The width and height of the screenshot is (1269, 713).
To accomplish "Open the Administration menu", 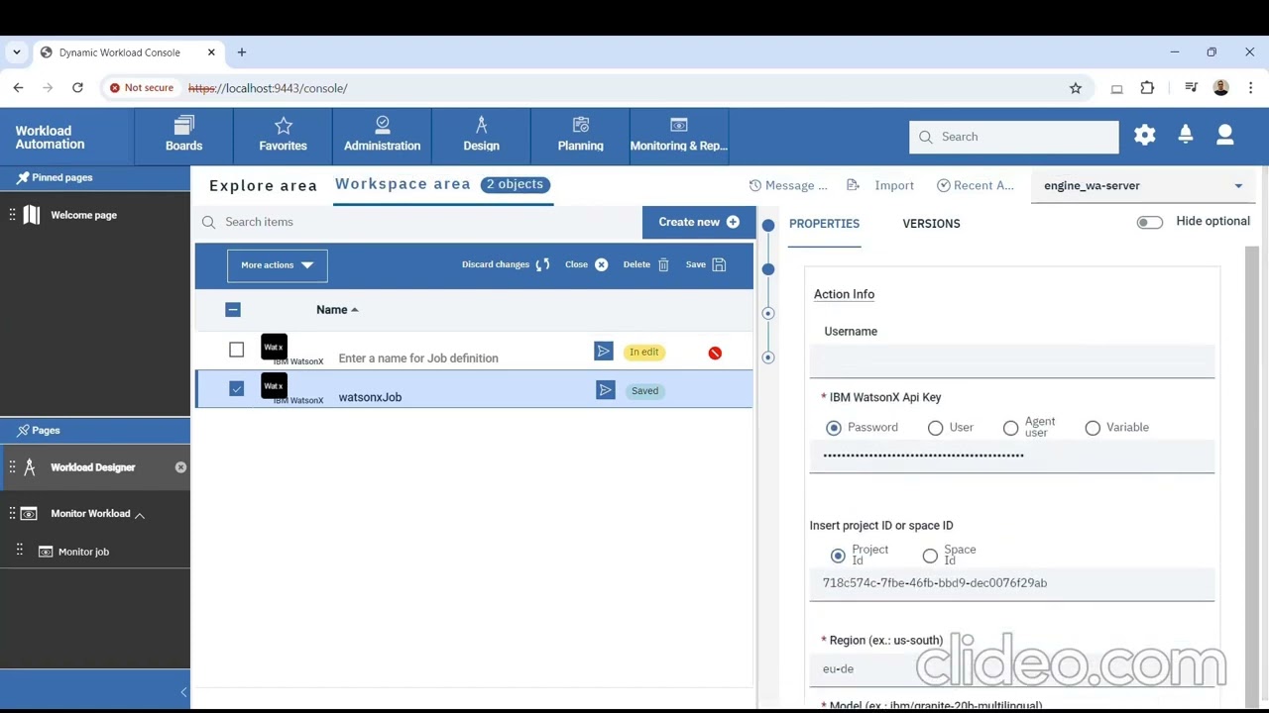I will (x=382, y=136).
